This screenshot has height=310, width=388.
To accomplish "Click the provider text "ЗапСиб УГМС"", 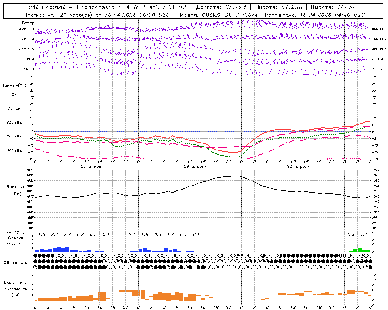I will pos(165,7).
